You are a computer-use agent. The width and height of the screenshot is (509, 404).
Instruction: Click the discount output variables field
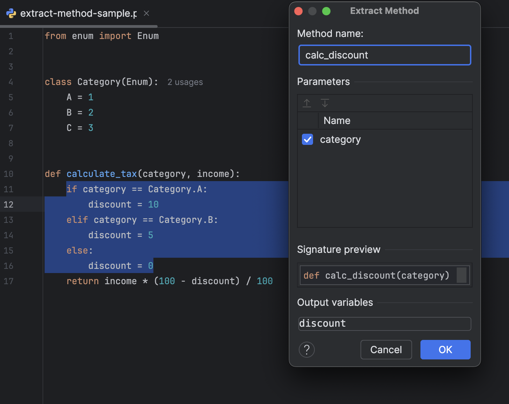(385, 324)
